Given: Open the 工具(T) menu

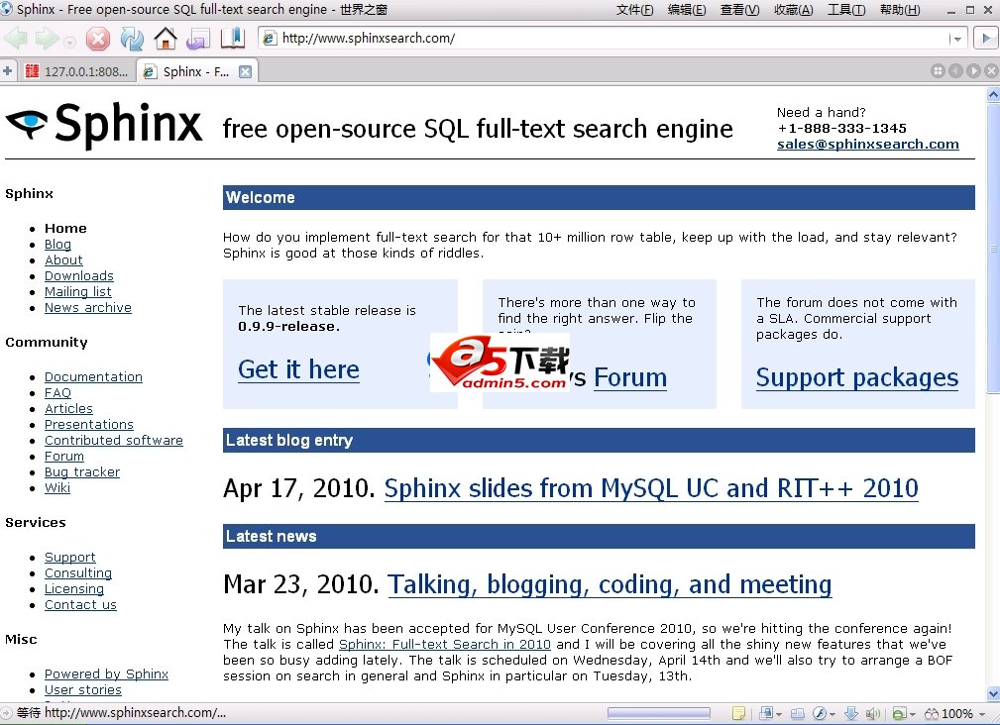Looking at the screenshot, I should pyautogui.click(x=846, y=10).
